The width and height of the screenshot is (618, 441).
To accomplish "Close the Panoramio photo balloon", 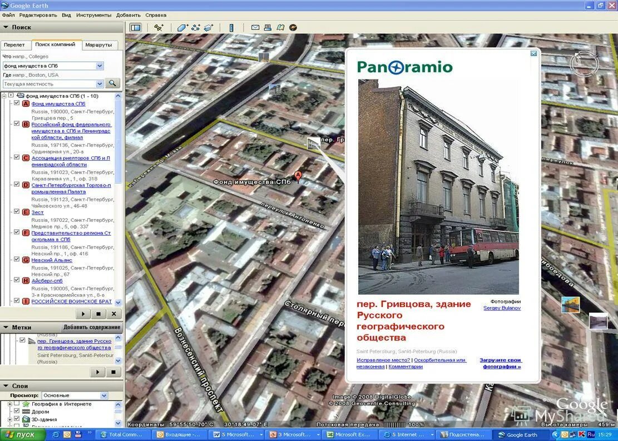I will pos(533,53).
